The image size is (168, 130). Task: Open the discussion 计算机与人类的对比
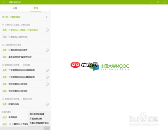pos(18,37)
